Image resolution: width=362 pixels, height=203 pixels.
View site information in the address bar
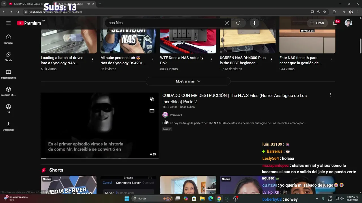26,12
